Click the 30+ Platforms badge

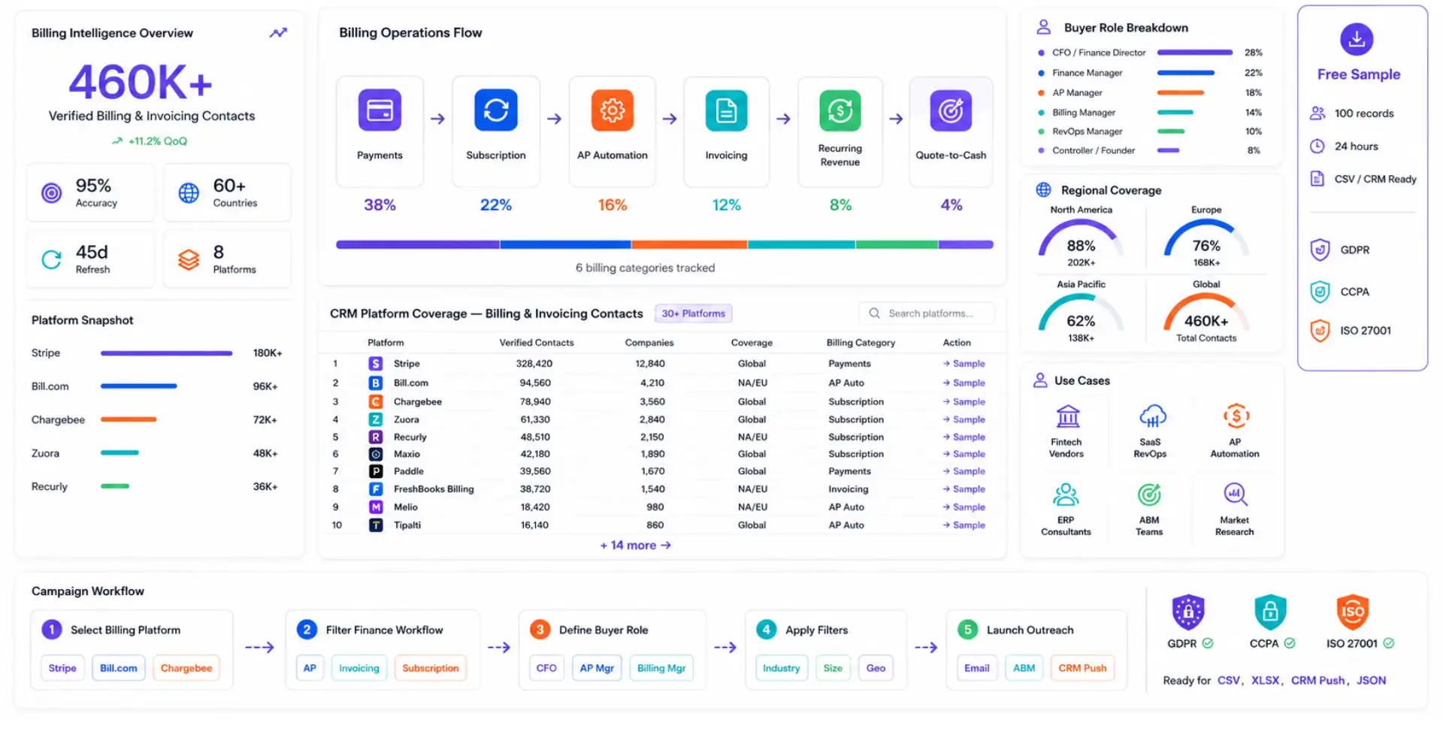coord(693,313)
